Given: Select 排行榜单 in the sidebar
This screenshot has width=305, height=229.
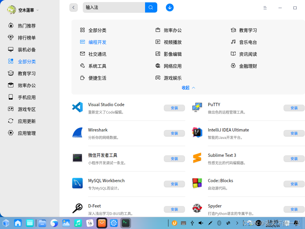Looking at the screenshot, I should (22, 38).
